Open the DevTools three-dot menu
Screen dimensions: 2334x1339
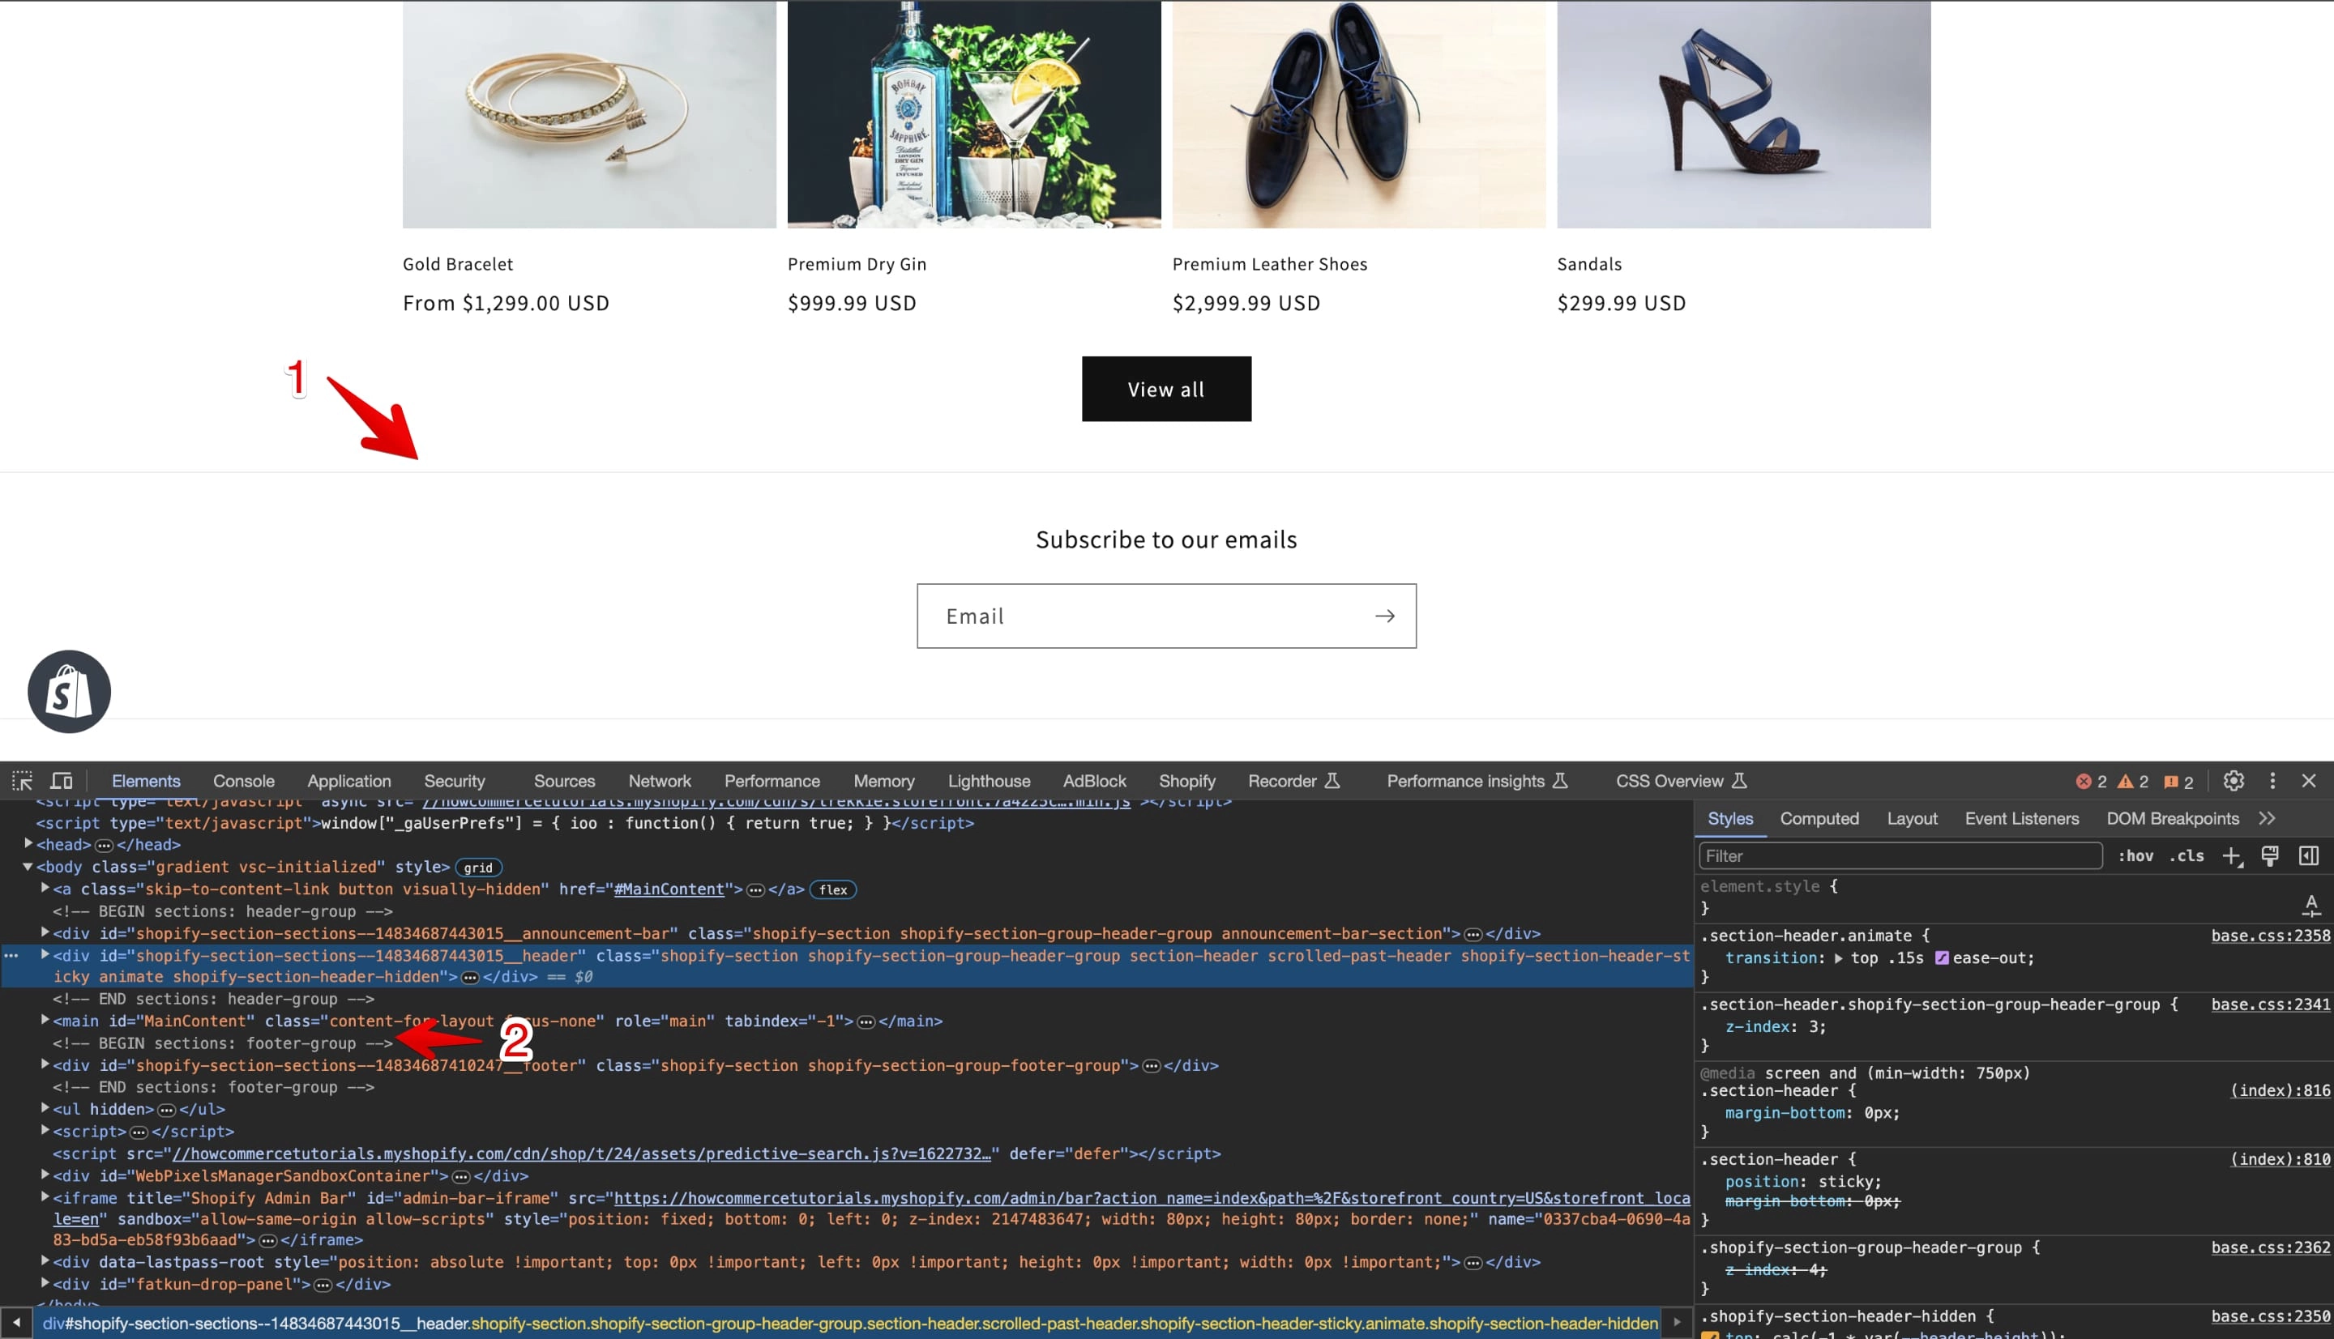tap(2272, 781)
